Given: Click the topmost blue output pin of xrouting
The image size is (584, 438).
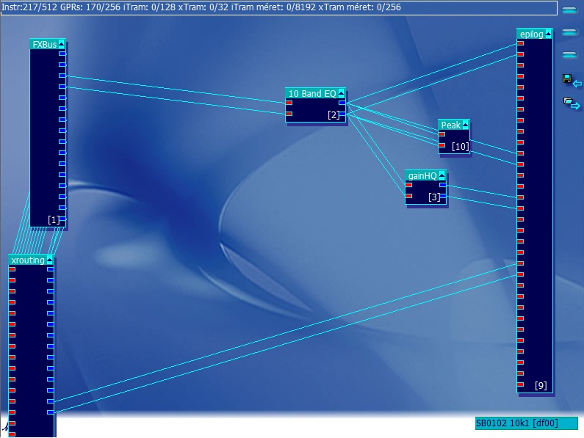Looking at the screenshot, I should [50, 269].
